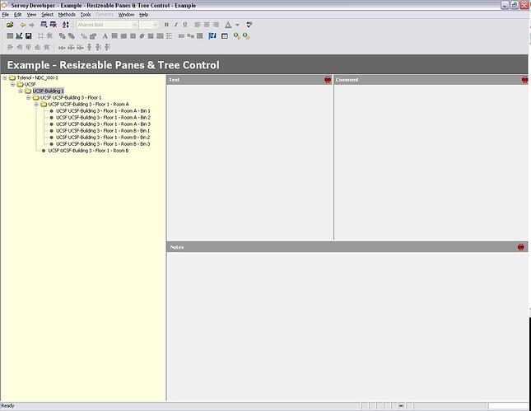Click inside the Notes pane area
Image resolution: width=531 pixels, height=411 pixels.
click(x=347, y=326)
